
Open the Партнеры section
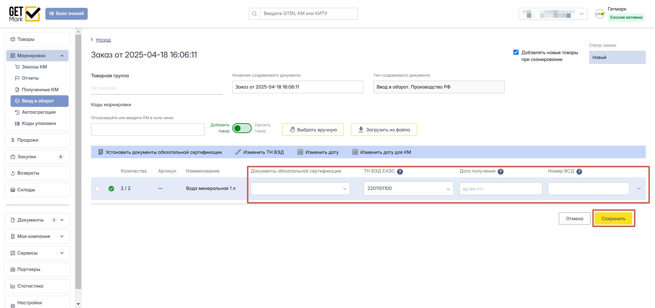[37, 269]
